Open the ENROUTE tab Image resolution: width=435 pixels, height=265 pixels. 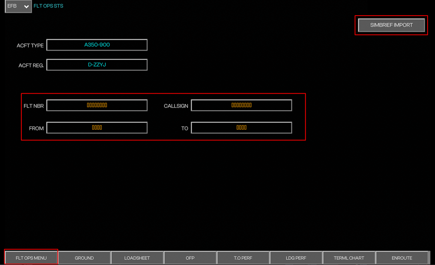coord(402,258)
